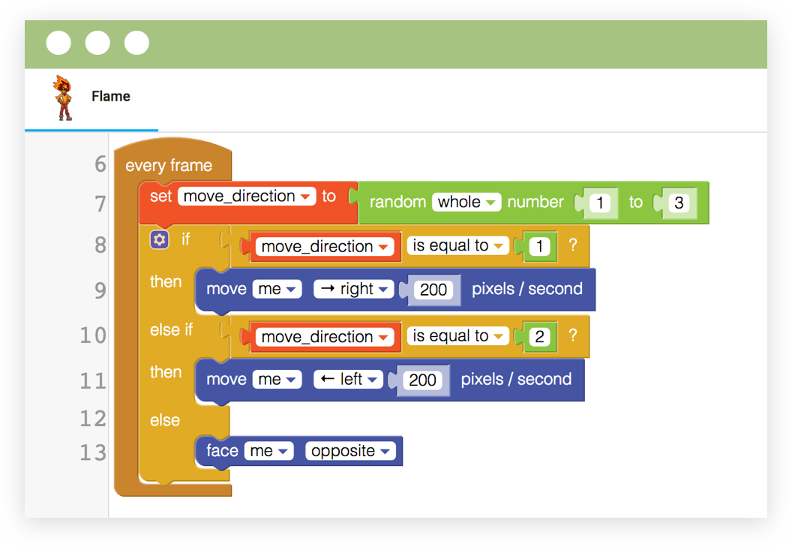
Task: Click the first white window control circle
Action: [x=58, y=43]
